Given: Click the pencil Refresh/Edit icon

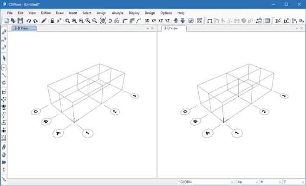Looking at the screenshot, I should pos(44,21).
